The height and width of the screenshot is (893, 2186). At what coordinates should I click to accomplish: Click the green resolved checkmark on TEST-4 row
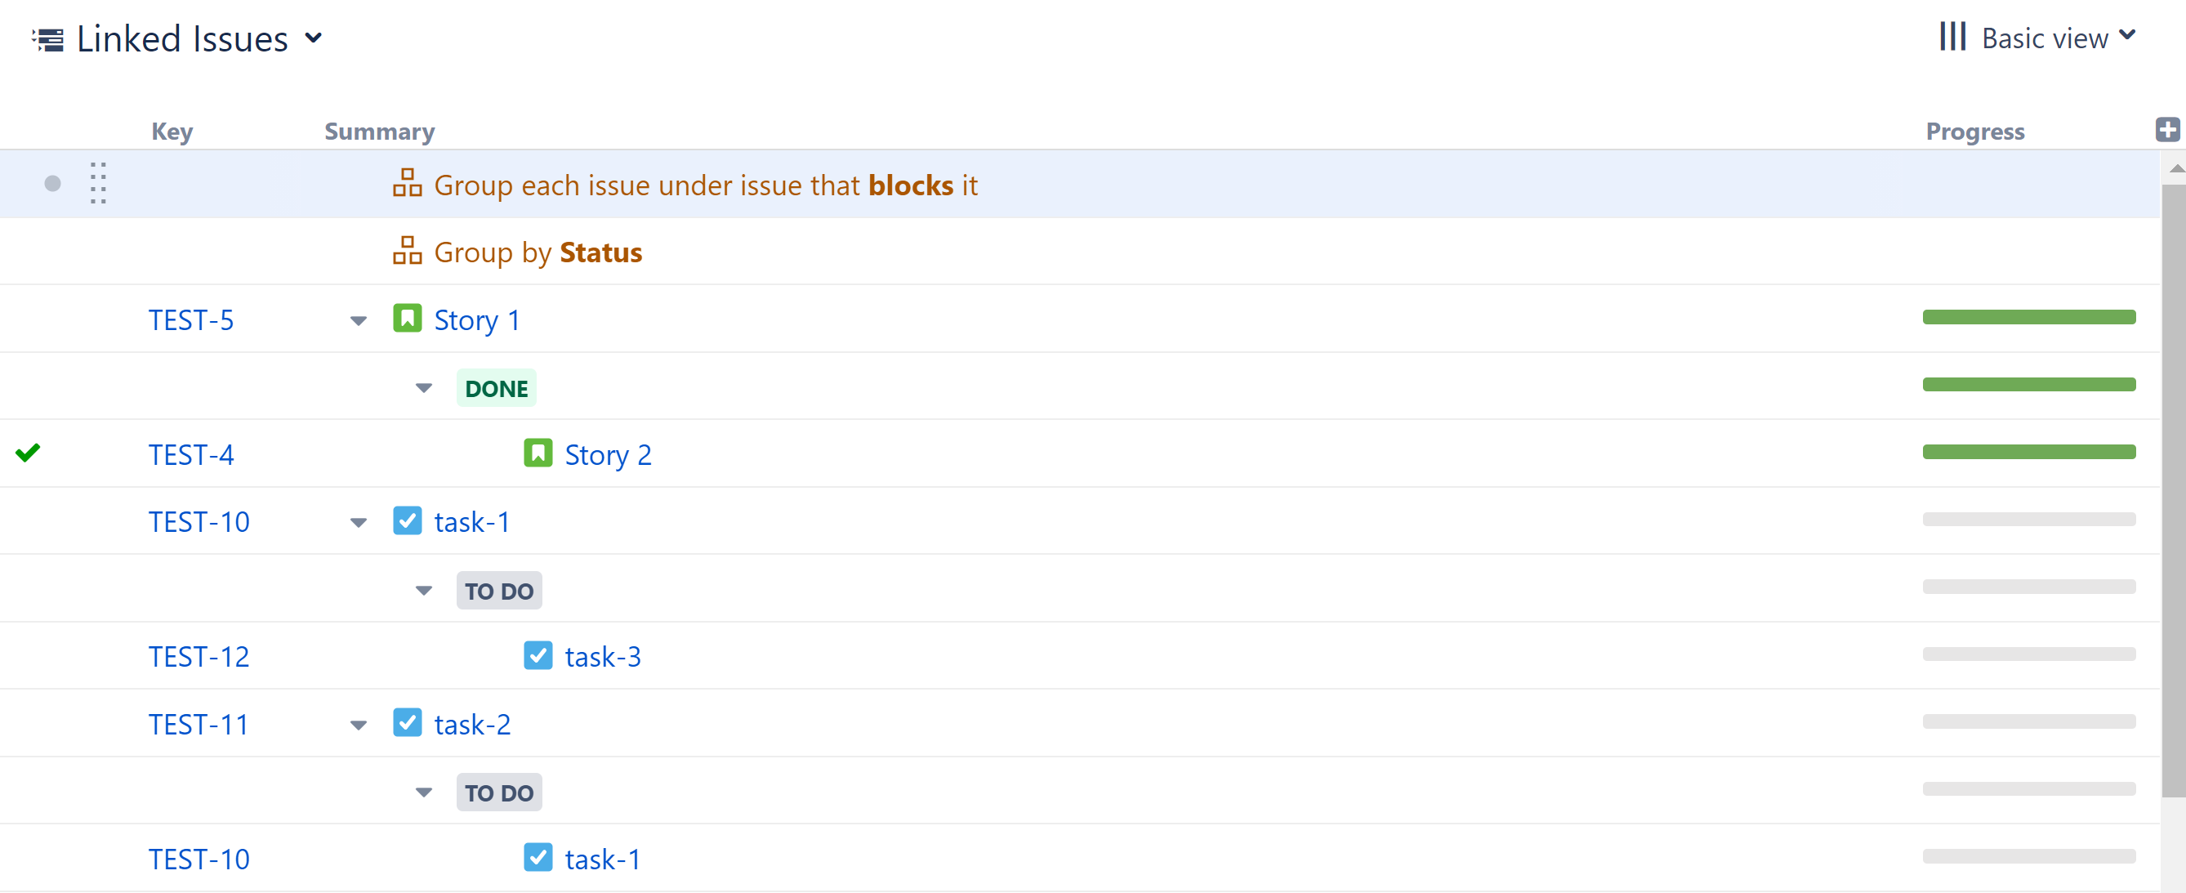(28, 453)
